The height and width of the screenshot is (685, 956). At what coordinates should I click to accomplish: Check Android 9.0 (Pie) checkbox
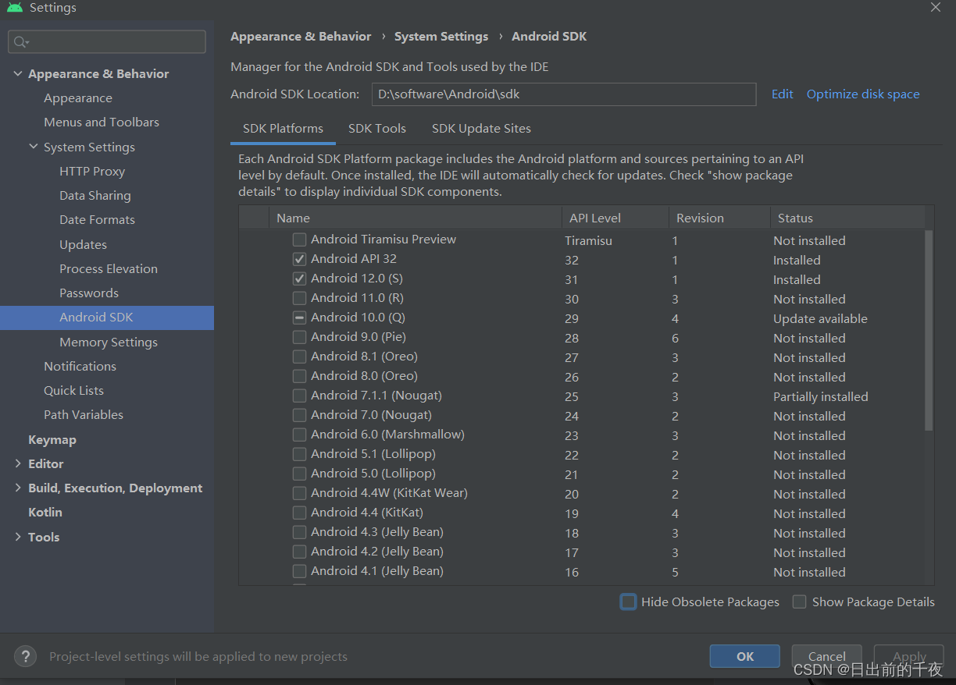point(299,337)
